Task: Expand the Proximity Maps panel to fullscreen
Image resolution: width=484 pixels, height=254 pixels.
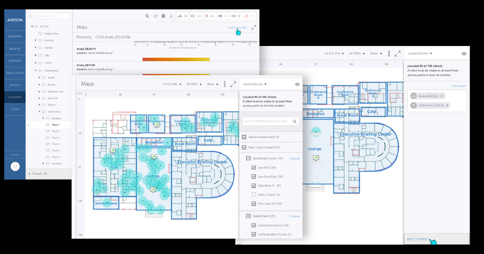Action: (x=254, y=27)
